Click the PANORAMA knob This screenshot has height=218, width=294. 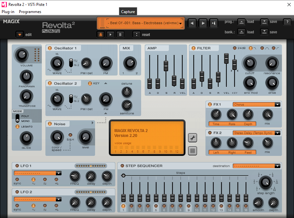tap(26, 77)
